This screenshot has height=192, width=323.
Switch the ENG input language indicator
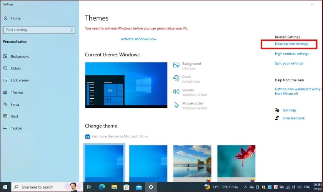[x=307, y=187]
